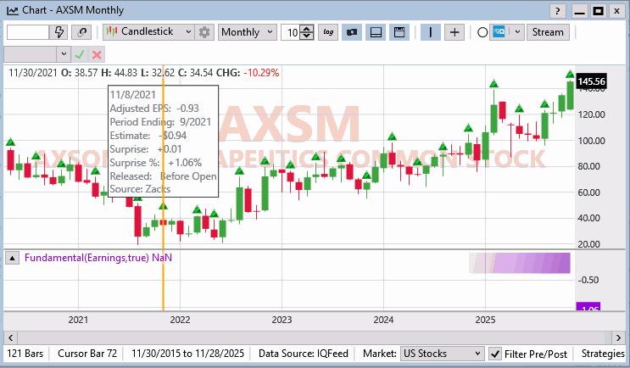Screen dimensions: 630x368
Task: Click the 121 Bars status text
Action: click(x=25, y=354)
